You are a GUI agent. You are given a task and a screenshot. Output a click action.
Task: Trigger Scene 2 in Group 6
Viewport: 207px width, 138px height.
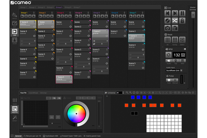click(x=118, y=33)
